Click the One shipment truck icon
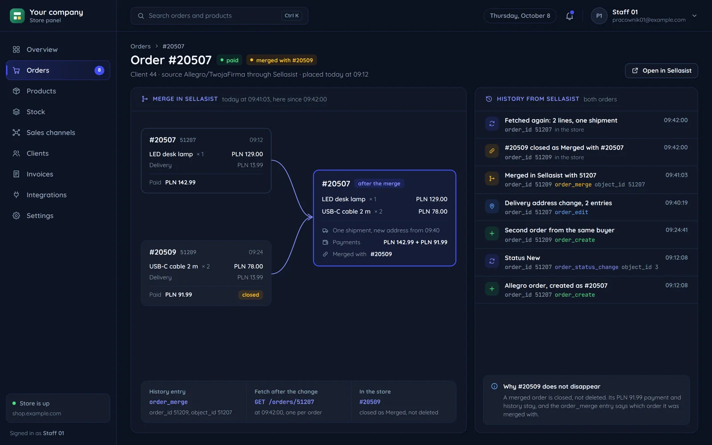The height and width of the screenshot is (445, 712). [x=325, y=231]
